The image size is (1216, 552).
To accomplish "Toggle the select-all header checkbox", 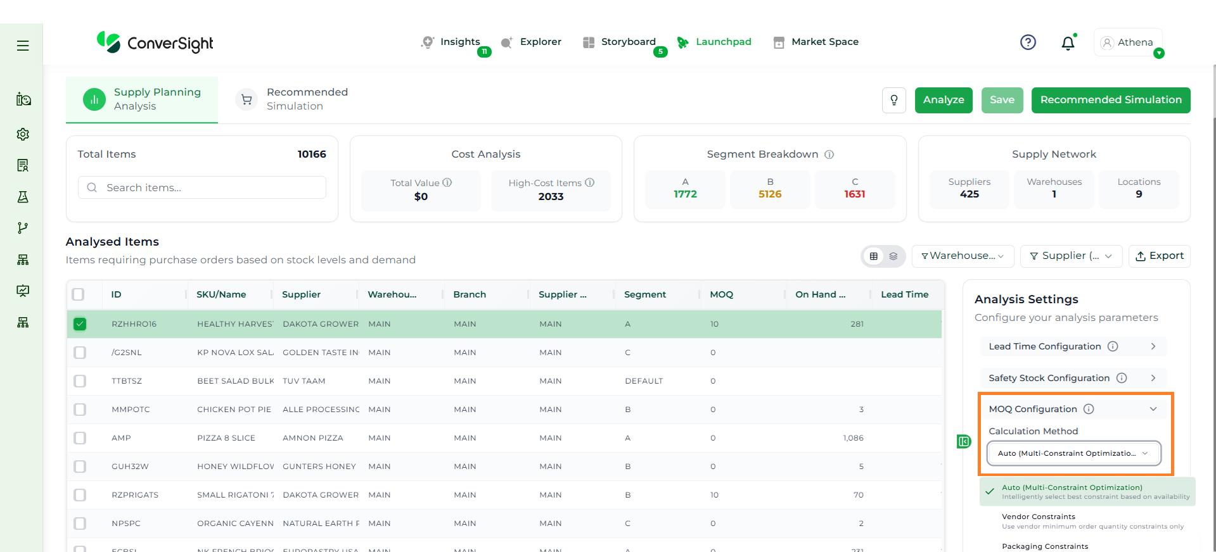I will tap(79, 294).
